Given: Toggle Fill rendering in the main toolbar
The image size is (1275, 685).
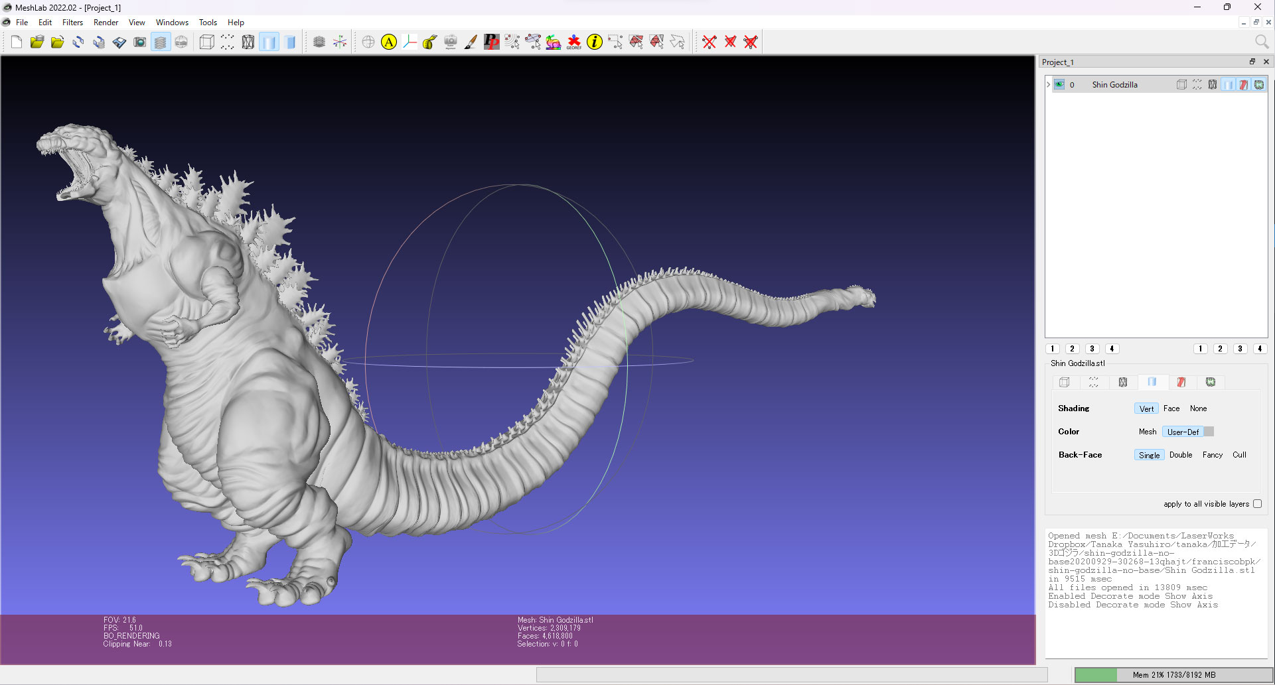Looking at the screenshot, I should click(269, 42).
